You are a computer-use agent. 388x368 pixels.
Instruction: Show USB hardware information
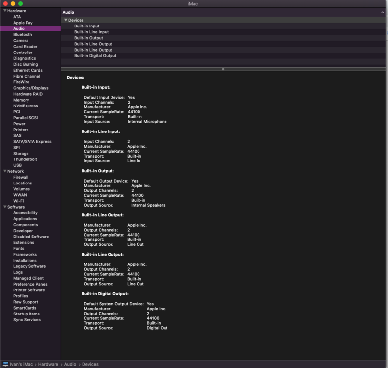(17, 165)
